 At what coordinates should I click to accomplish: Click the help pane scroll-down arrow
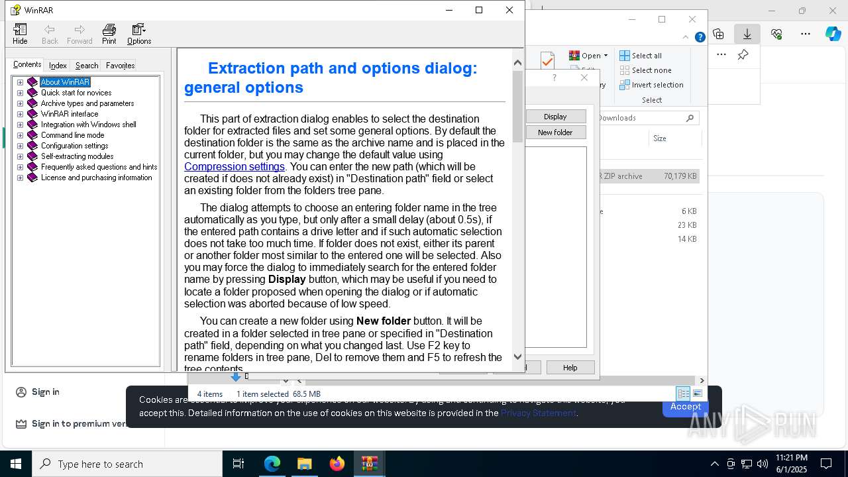(x=517, y=356)
